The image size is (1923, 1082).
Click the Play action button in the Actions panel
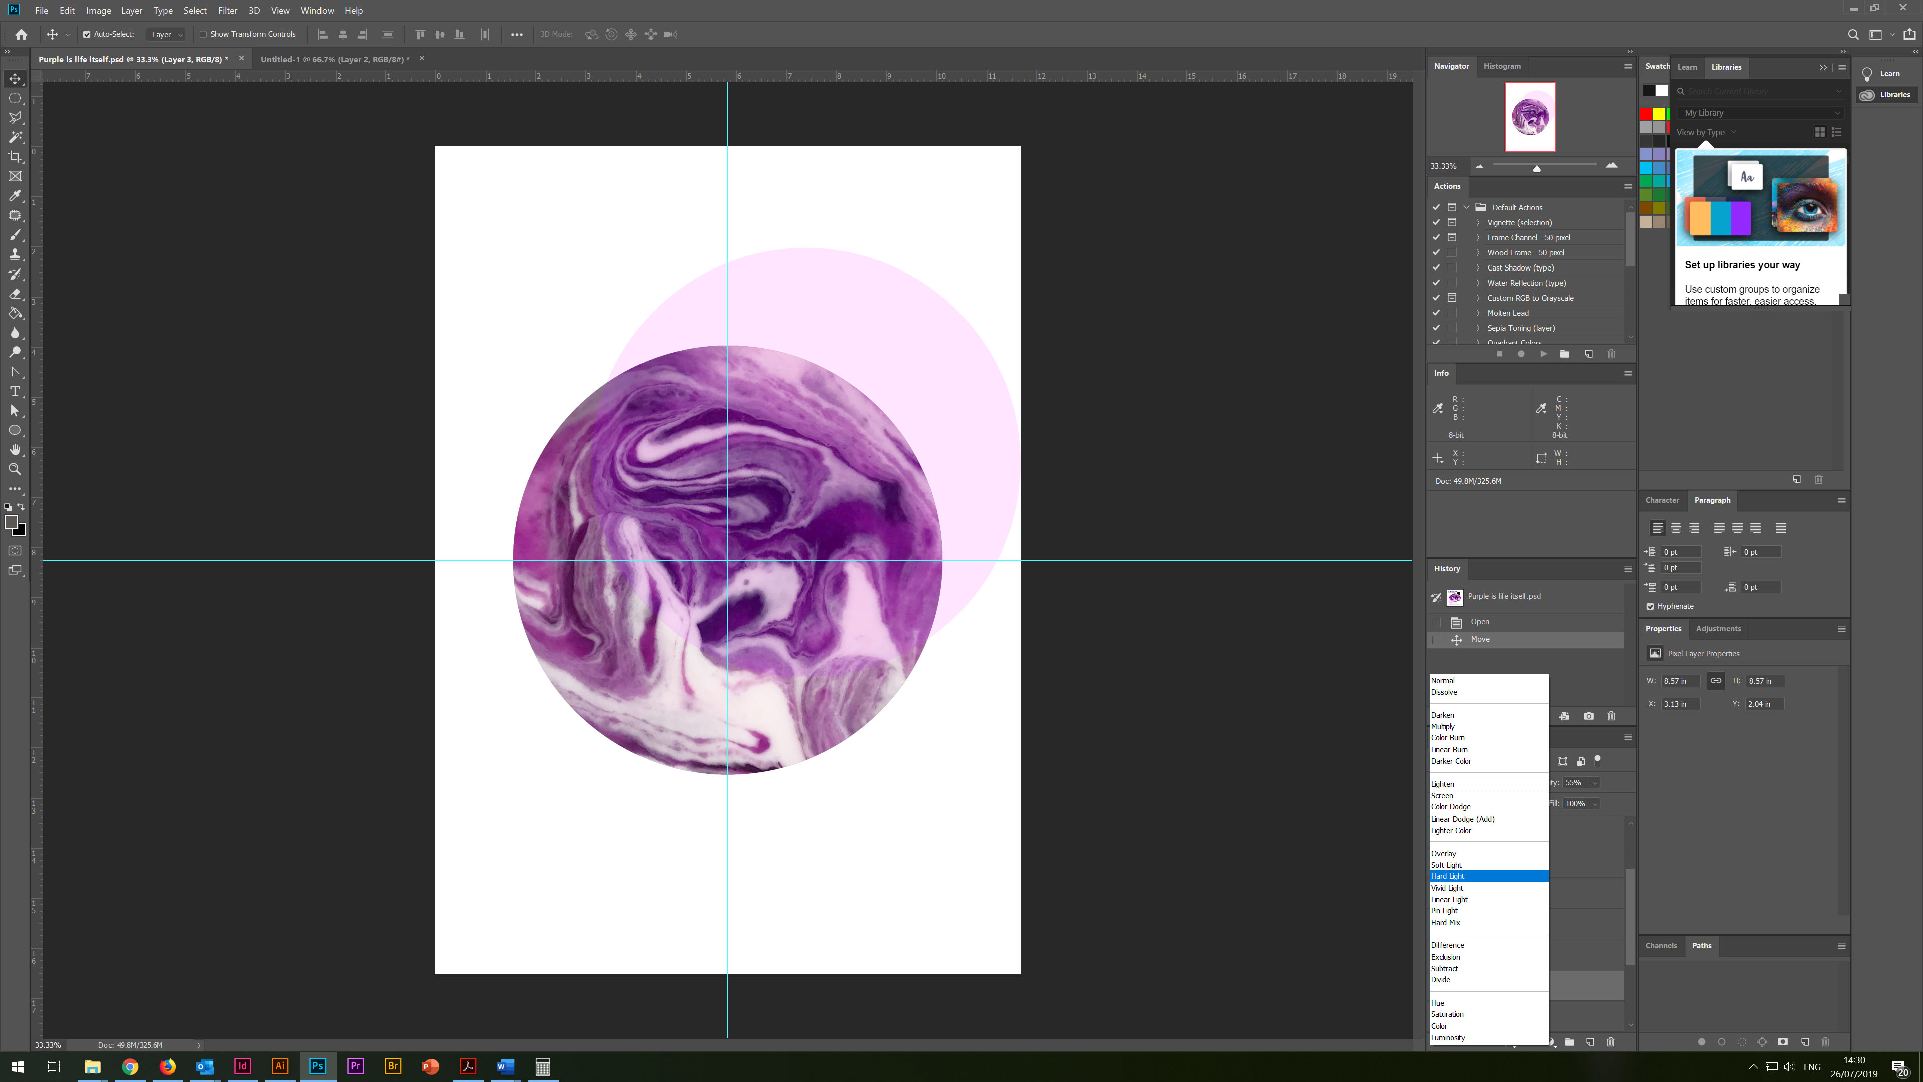click(1543, 354)
